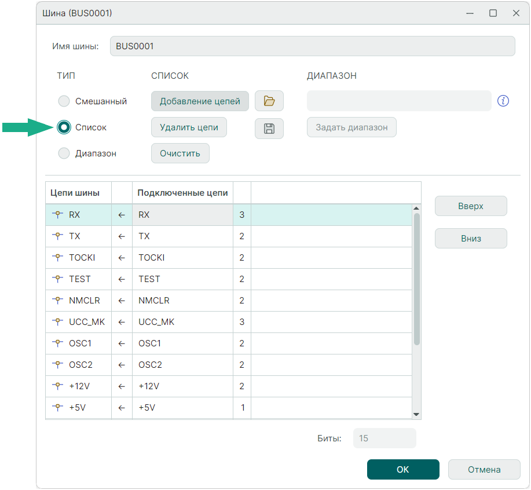Click the net icon beside UCC_MK
The width and height of the screenshot is (531, 490).
pos(57,322)
